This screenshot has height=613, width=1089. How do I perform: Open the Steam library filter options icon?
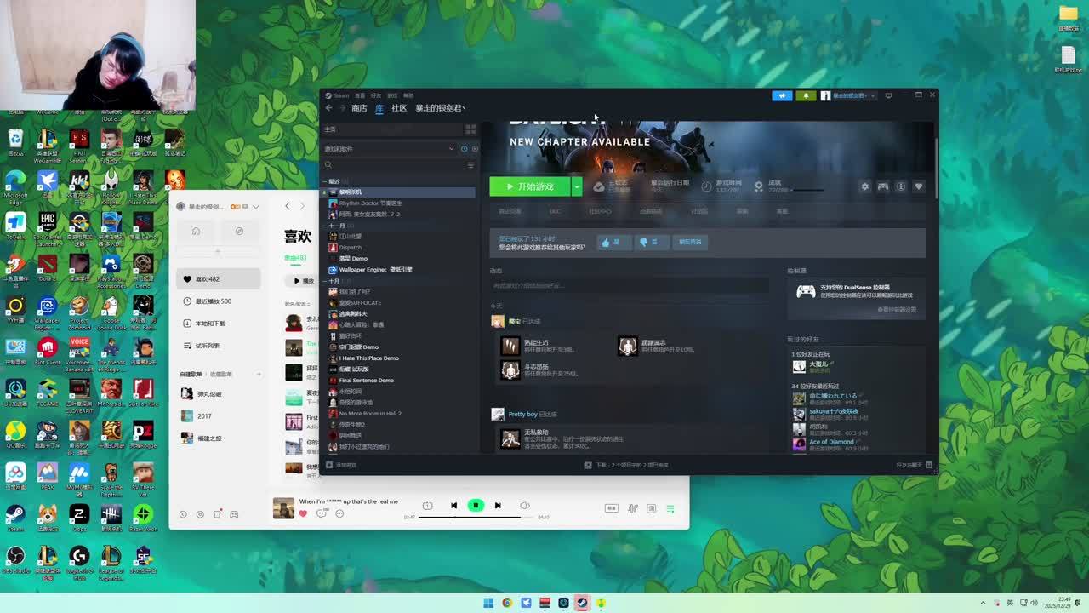[470, 165]
